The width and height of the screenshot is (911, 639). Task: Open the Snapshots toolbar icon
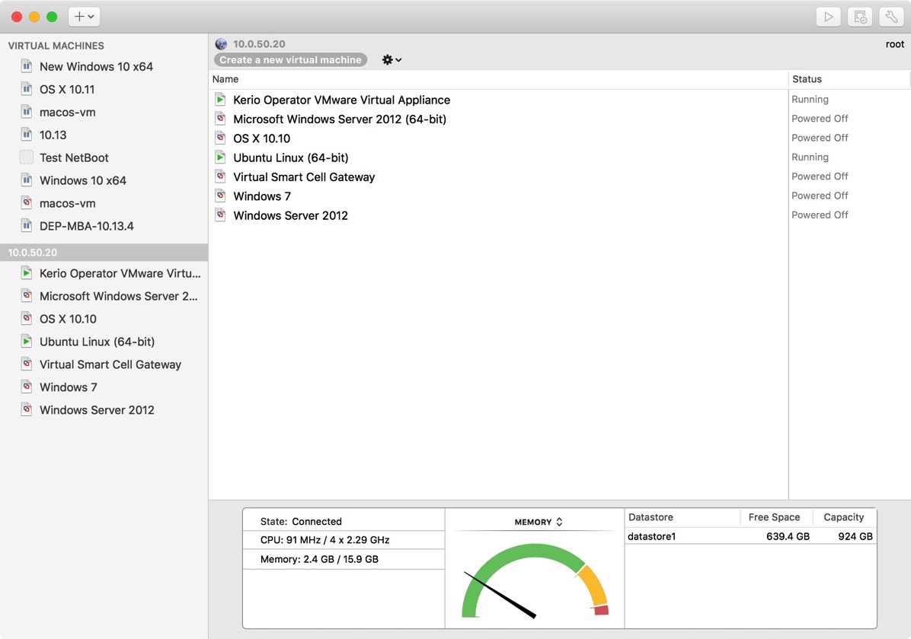(x=860, y=17)
